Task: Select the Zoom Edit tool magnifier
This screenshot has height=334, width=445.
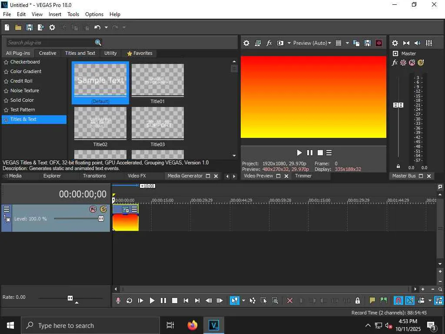Action: (275, 301)
